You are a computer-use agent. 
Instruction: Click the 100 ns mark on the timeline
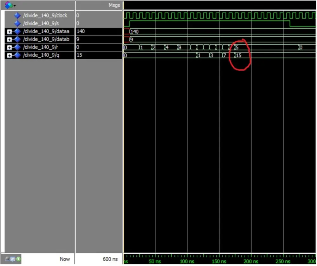coord(187,261)
